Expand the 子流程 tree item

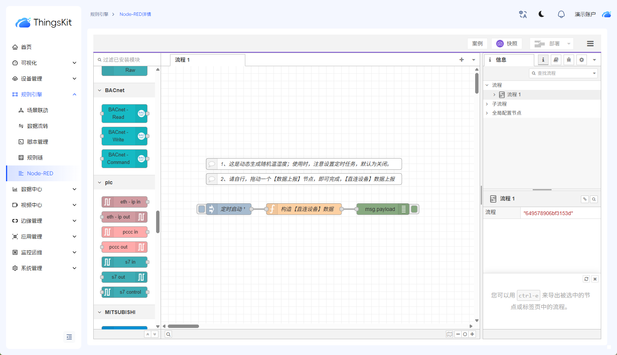487,104
